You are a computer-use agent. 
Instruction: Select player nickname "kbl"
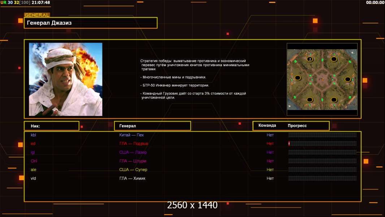click(34, 135)
